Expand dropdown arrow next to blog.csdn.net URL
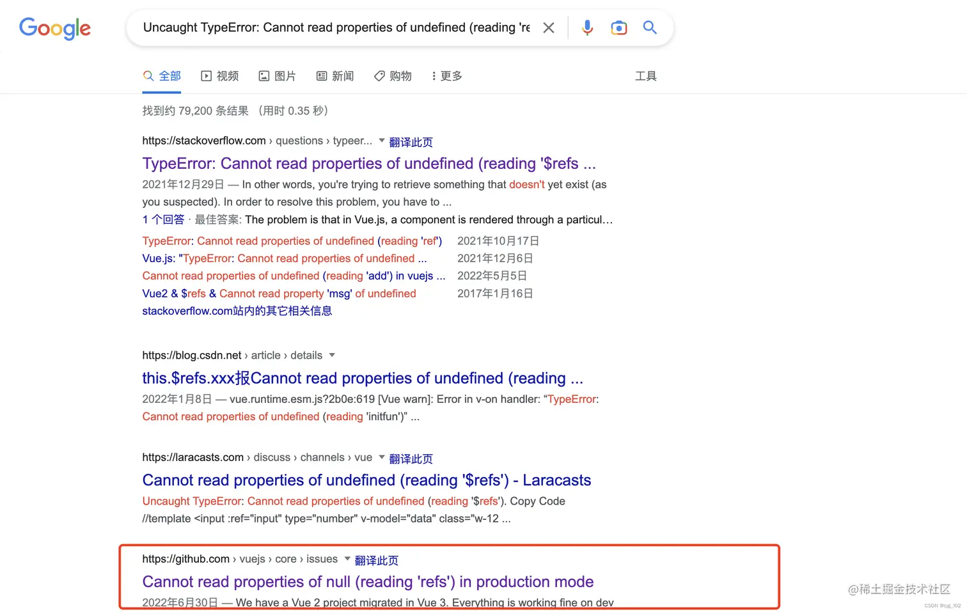Screen dimensions: 967x612 [x=332, y=355]
